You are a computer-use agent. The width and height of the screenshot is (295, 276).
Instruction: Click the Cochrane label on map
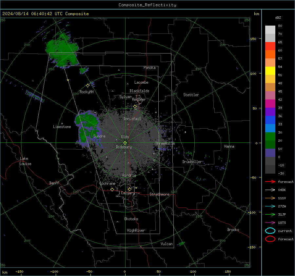(107, 183)
